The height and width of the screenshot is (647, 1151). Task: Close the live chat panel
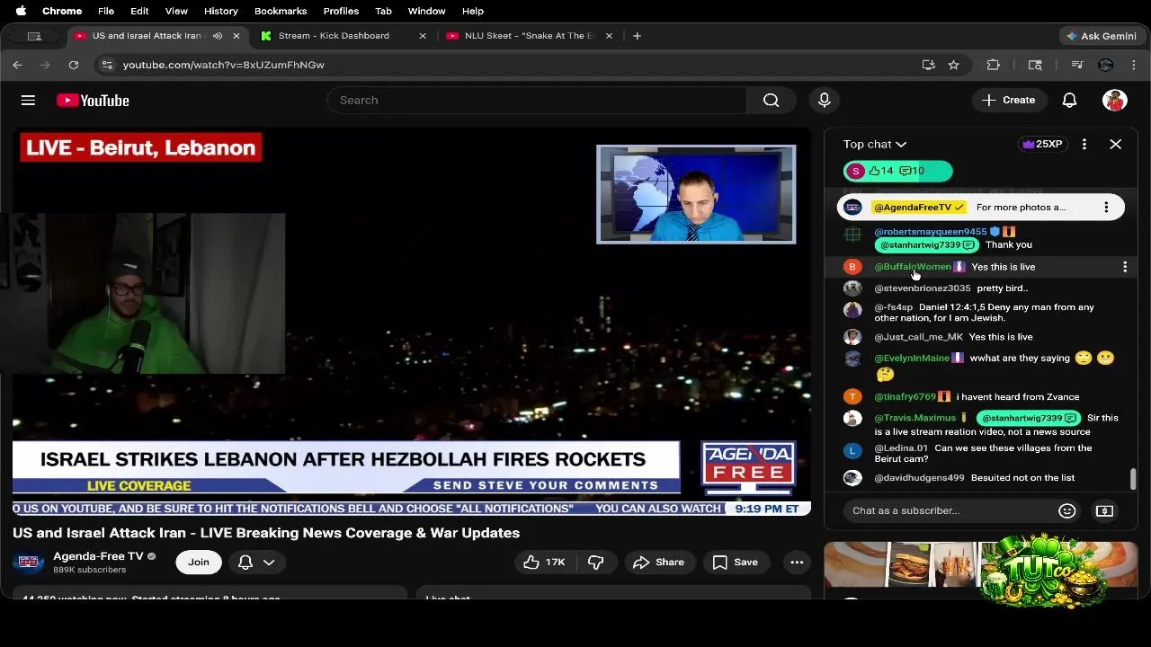coord(1115,144)
